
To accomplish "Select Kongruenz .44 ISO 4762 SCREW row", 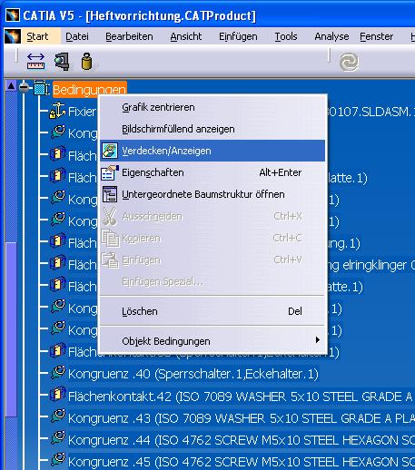I will (x=241, y=440).
